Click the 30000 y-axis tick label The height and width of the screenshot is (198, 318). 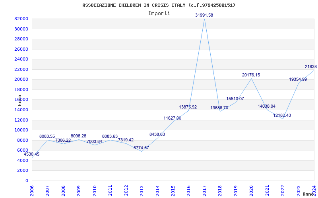click(21, 29)
